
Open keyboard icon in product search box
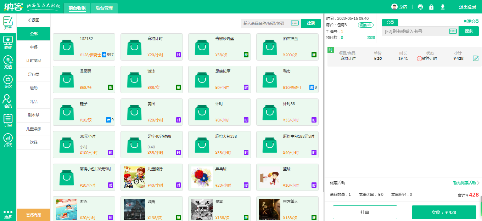295,23
